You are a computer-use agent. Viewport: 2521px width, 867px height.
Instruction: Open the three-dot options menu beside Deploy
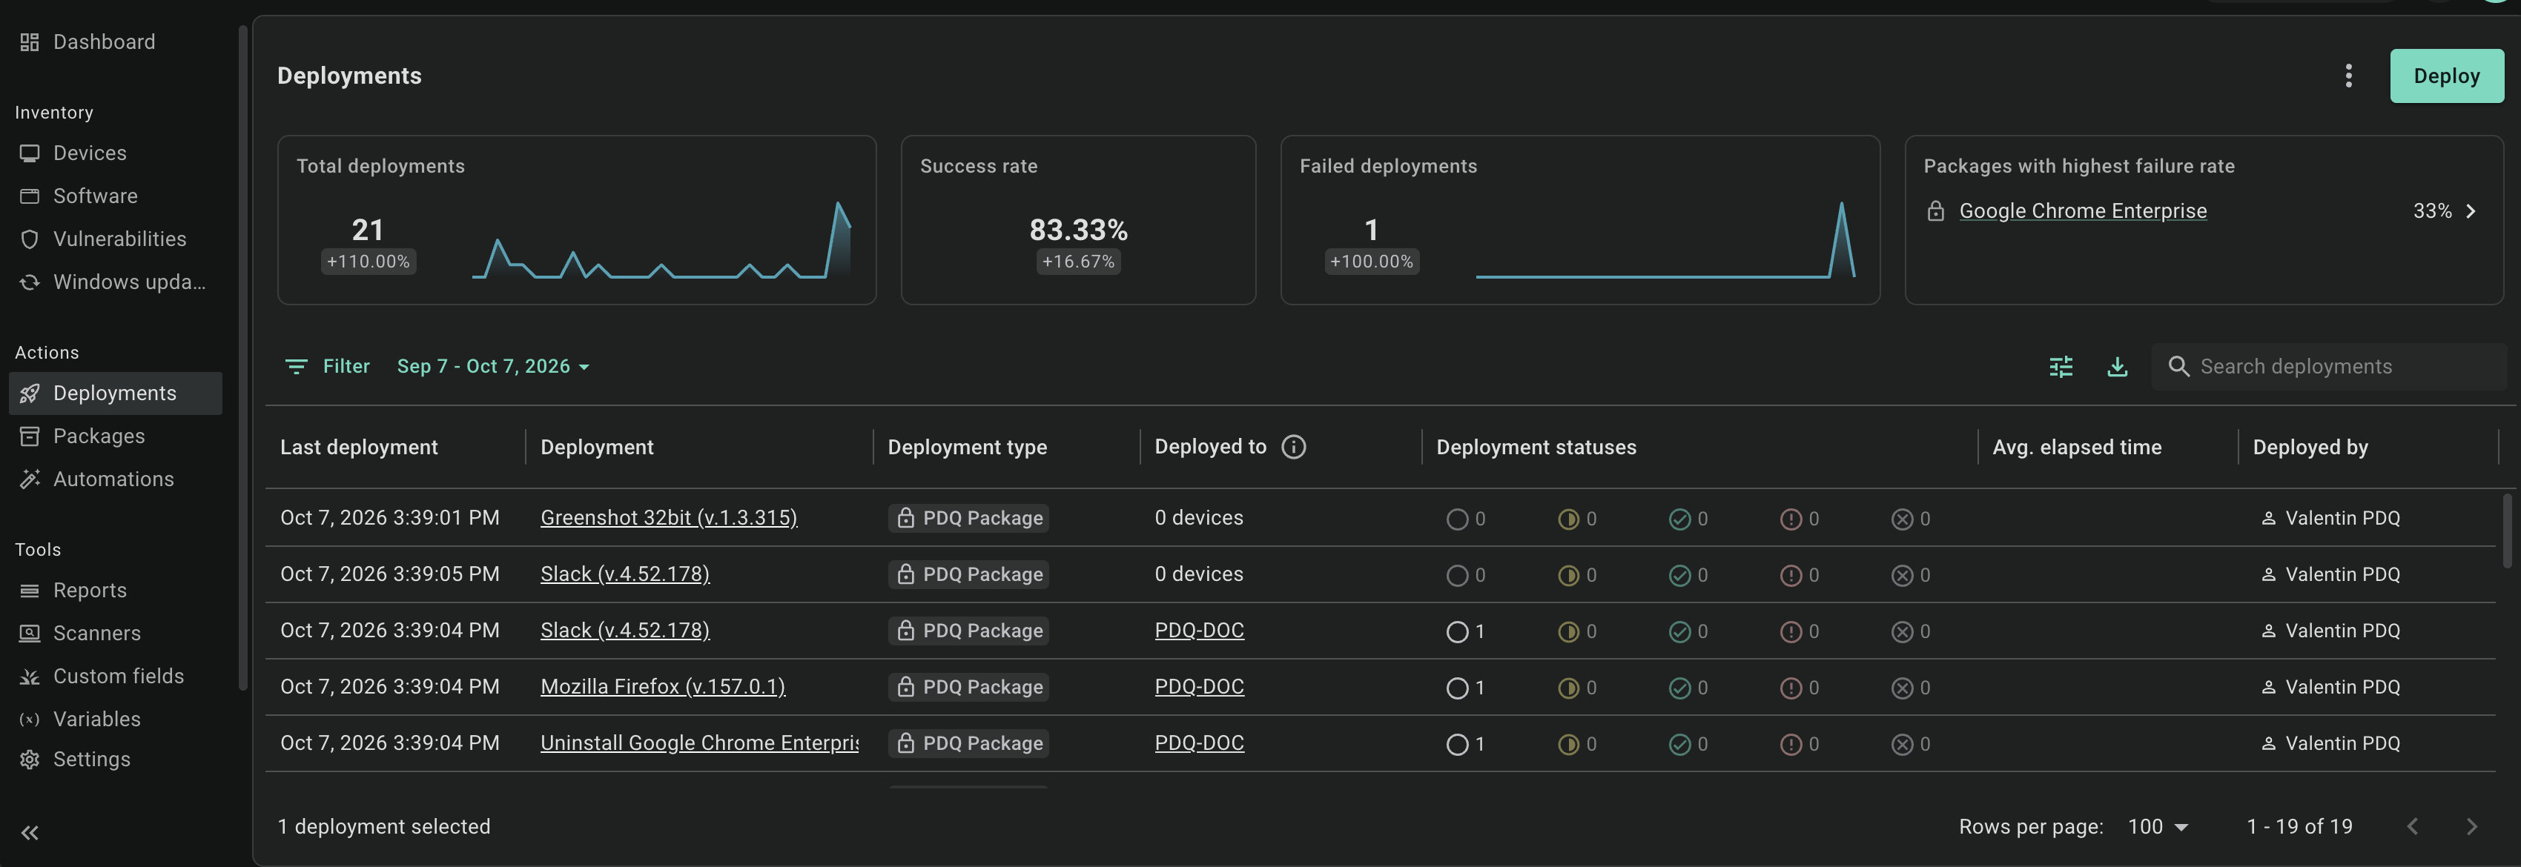pyautogui.click(x=2347, y=76)
